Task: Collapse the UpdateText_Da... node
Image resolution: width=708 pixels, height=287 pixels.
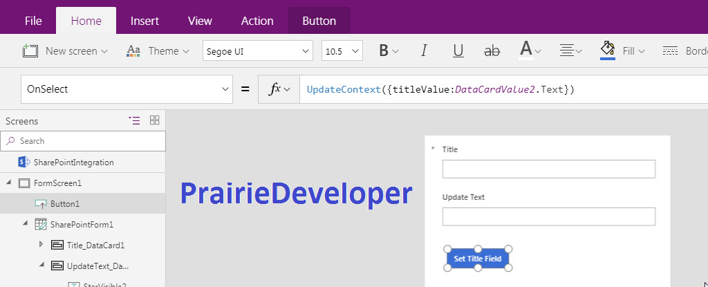Action: click(x=41, y=265)
